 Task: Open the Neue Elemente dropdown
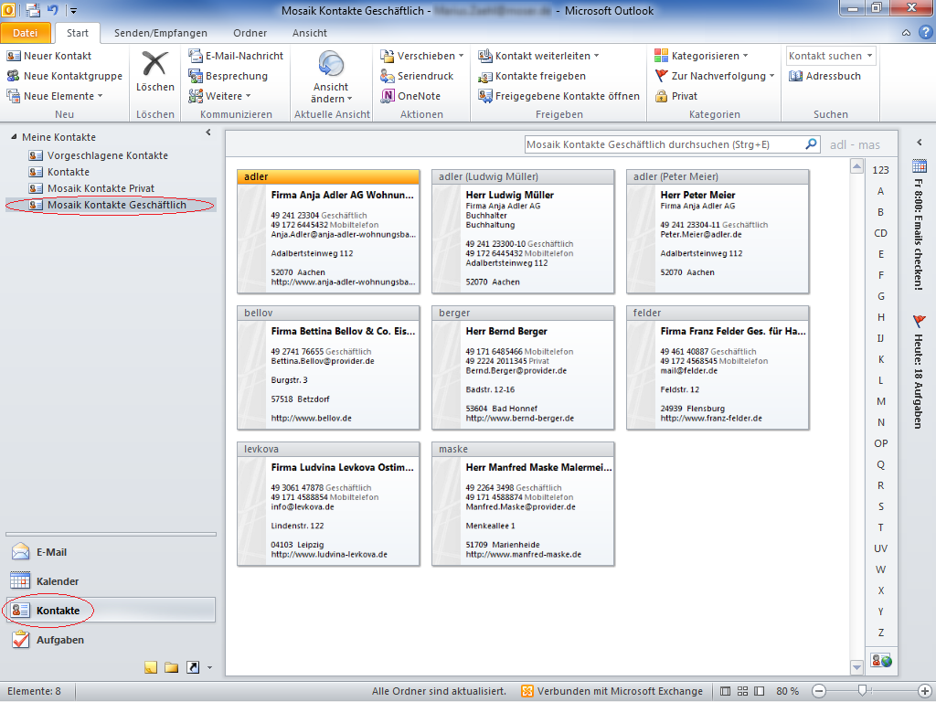pyautogui.click(x=55, y=95)
